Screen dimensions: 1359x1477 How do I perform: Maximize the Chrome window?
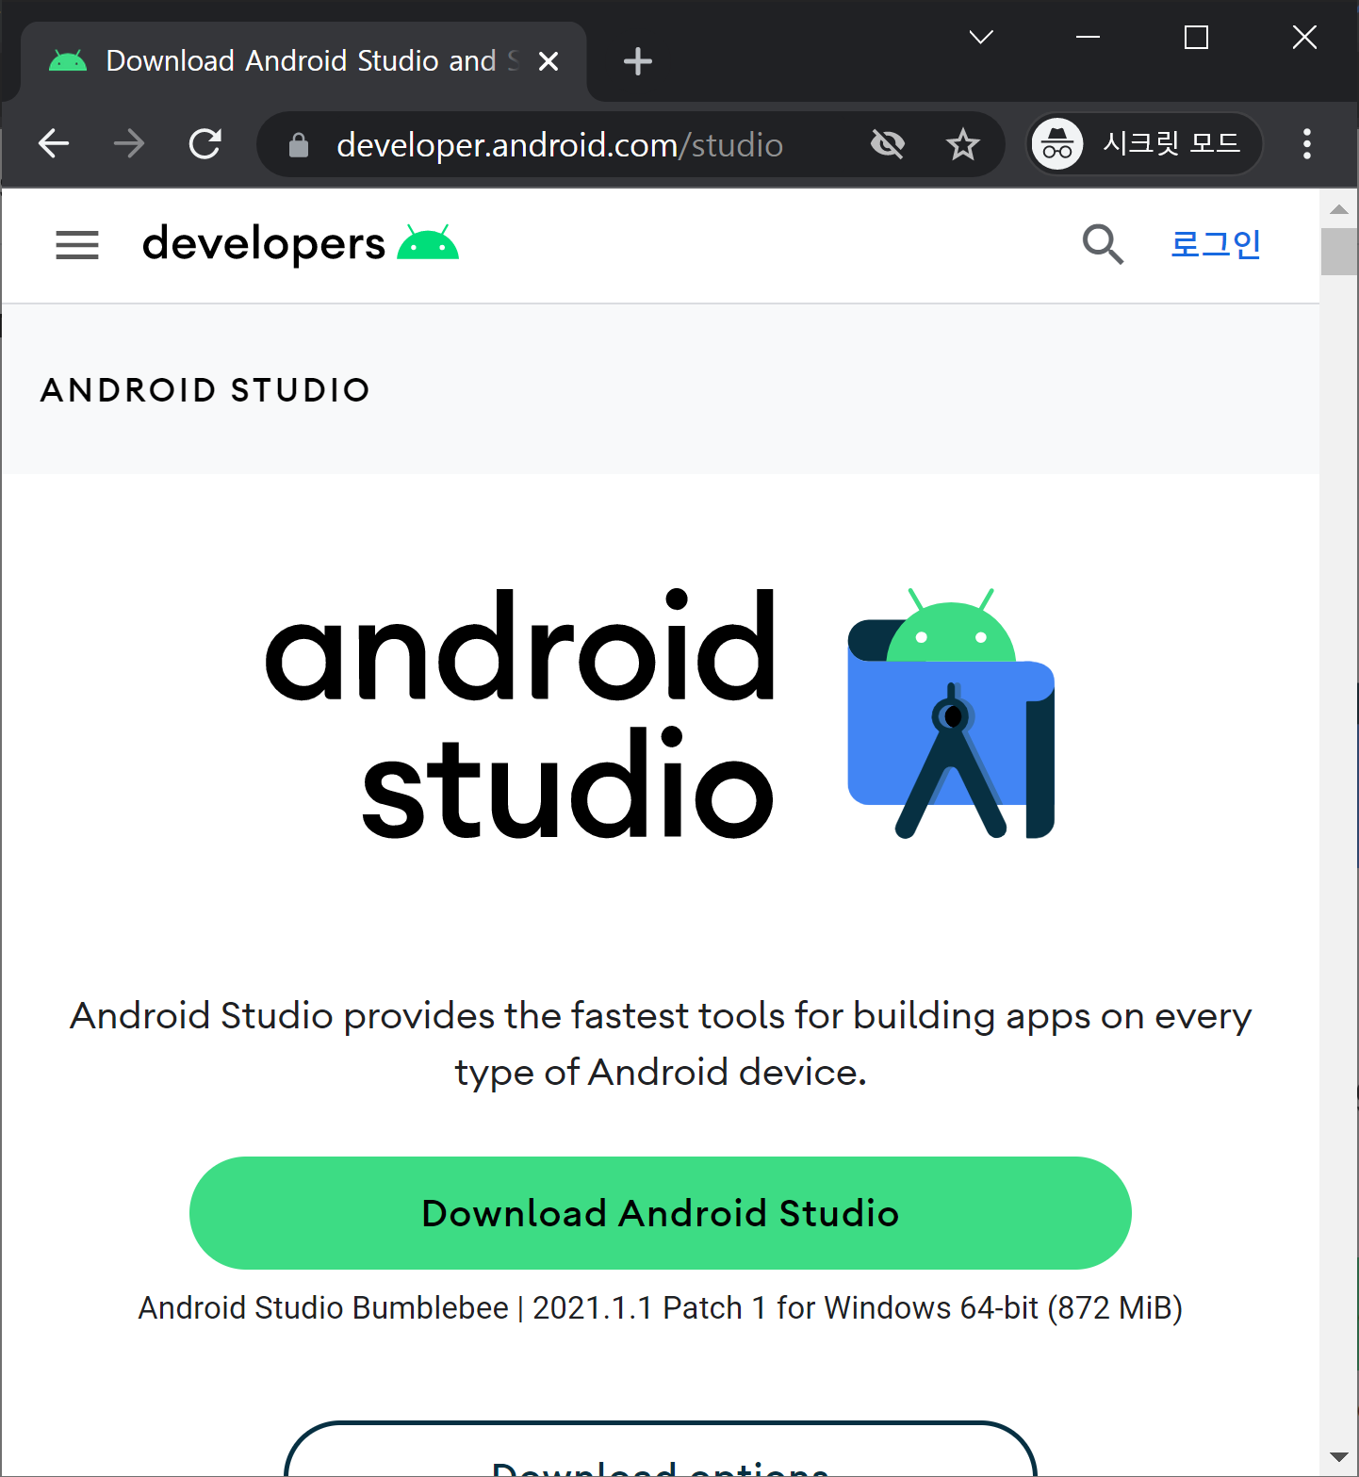1196,38
